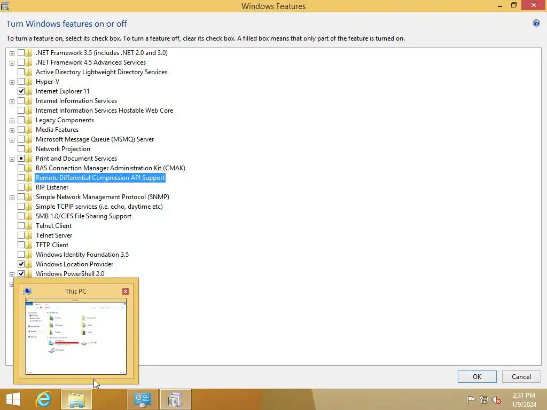Expand Simple Network Management Protocol node
Image resolution: width=547 pixels, height=410 pixels.
12,198
